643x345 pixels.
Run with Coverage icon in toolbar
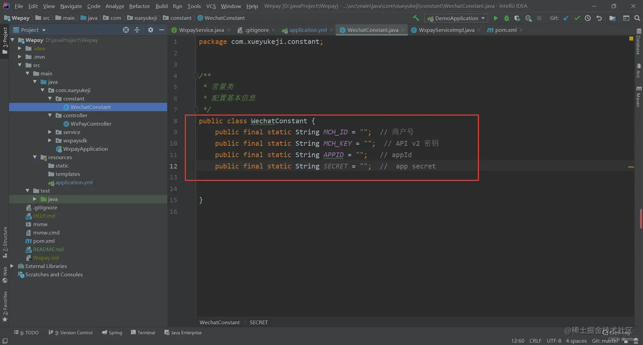click(517, 18)
